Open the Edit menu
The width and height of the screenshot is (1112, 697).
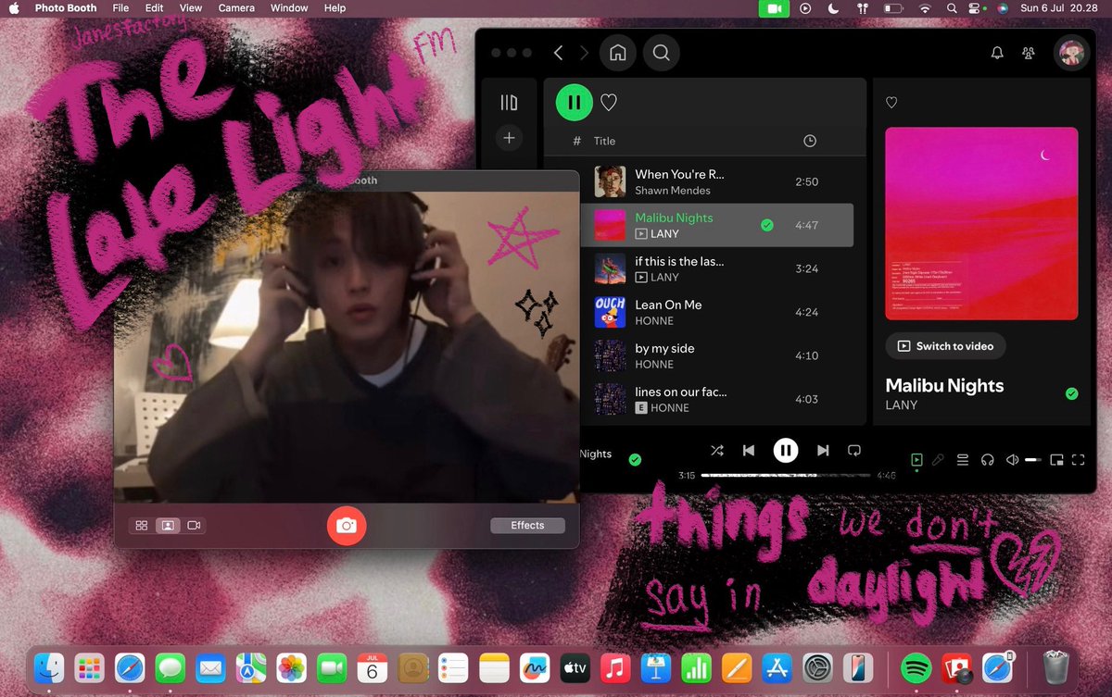coord(155,8)
